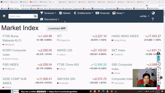Click the pen size dot on annotation toolbar
The width and height of the screenshot is (165, 93).
(158, 70)
